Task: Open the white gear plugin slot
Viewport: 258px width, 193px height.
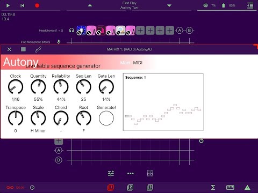Action: coord(120,31)
